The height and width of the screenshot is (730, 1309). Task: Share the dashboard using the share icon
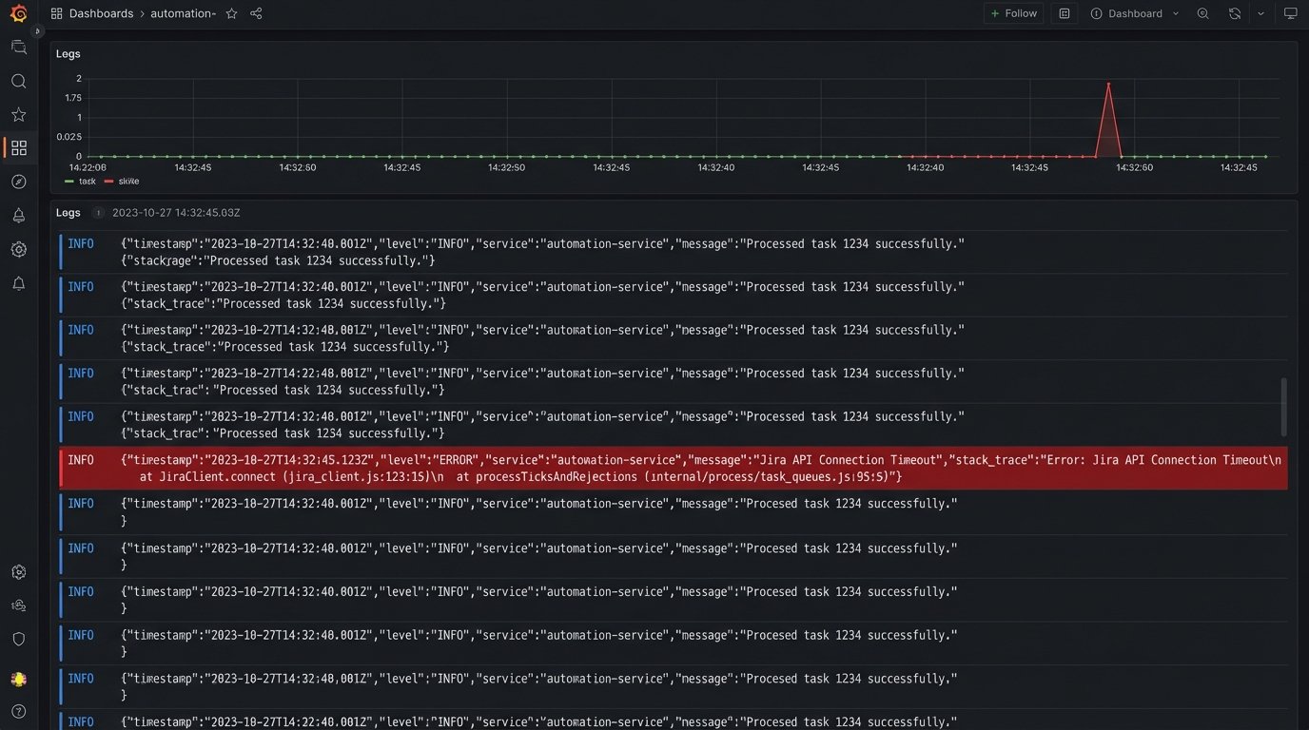click(253, 13)
